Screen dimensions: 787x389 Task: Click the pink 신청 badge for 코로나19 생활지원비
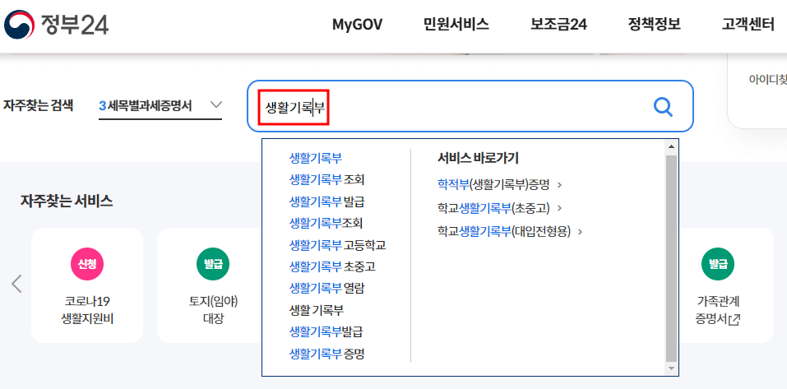(x=87, y=263)
